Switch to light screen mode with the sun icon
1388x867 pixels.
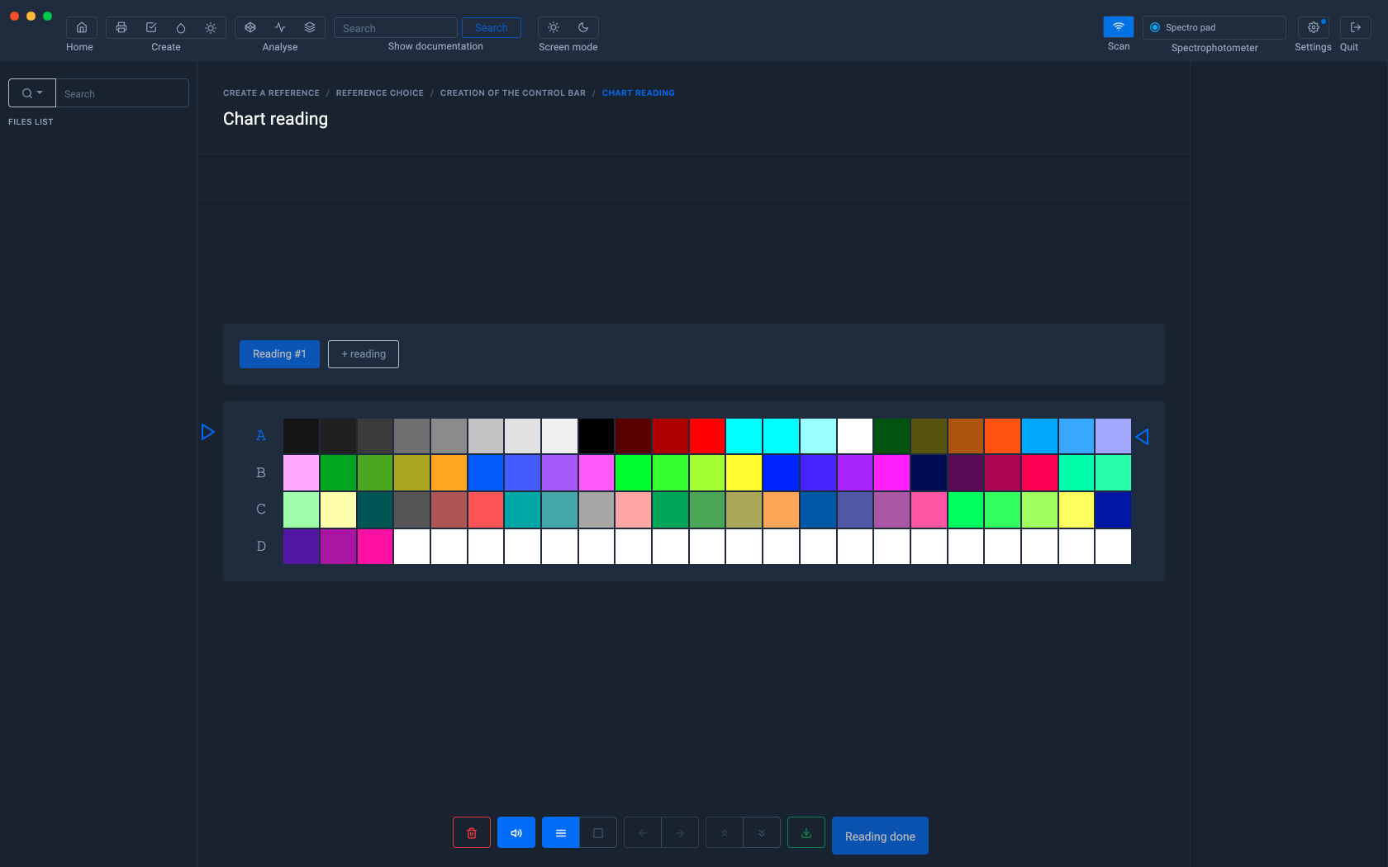(554, 27)
